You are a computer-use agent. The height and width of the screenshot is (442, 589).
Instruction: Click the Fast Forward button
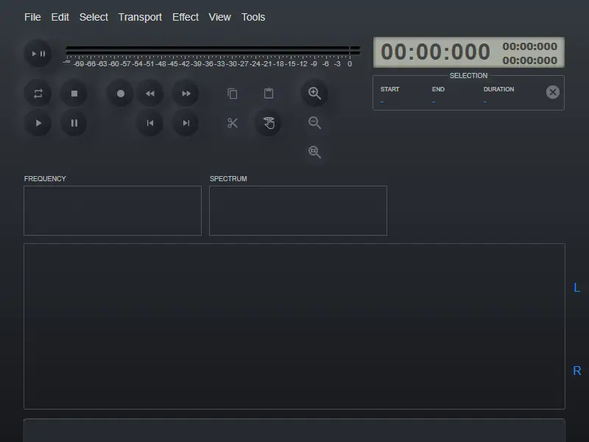[x=186, y=94]
